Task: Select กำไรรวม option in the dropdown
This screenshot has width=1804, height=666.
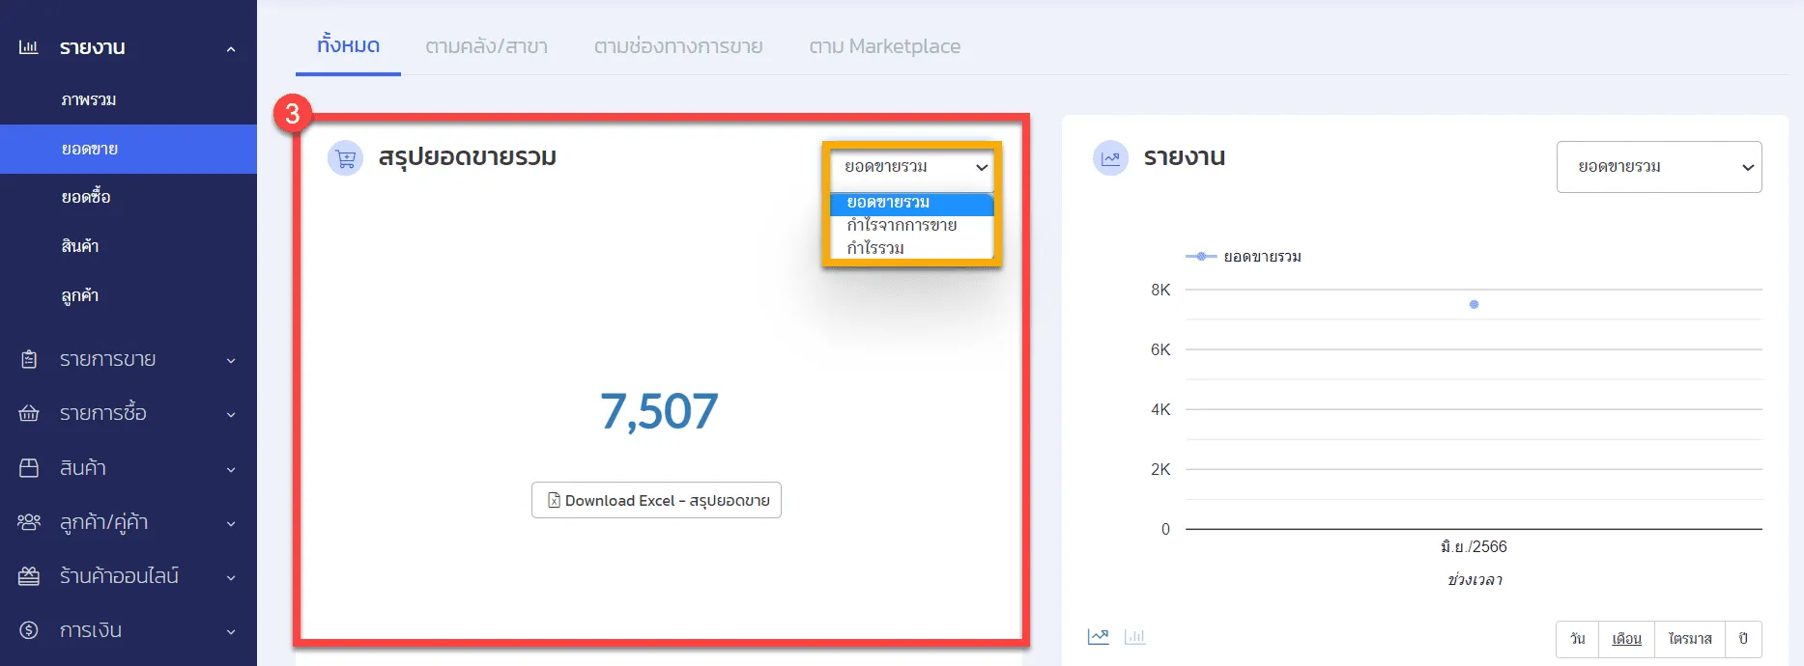Action: 875,248
